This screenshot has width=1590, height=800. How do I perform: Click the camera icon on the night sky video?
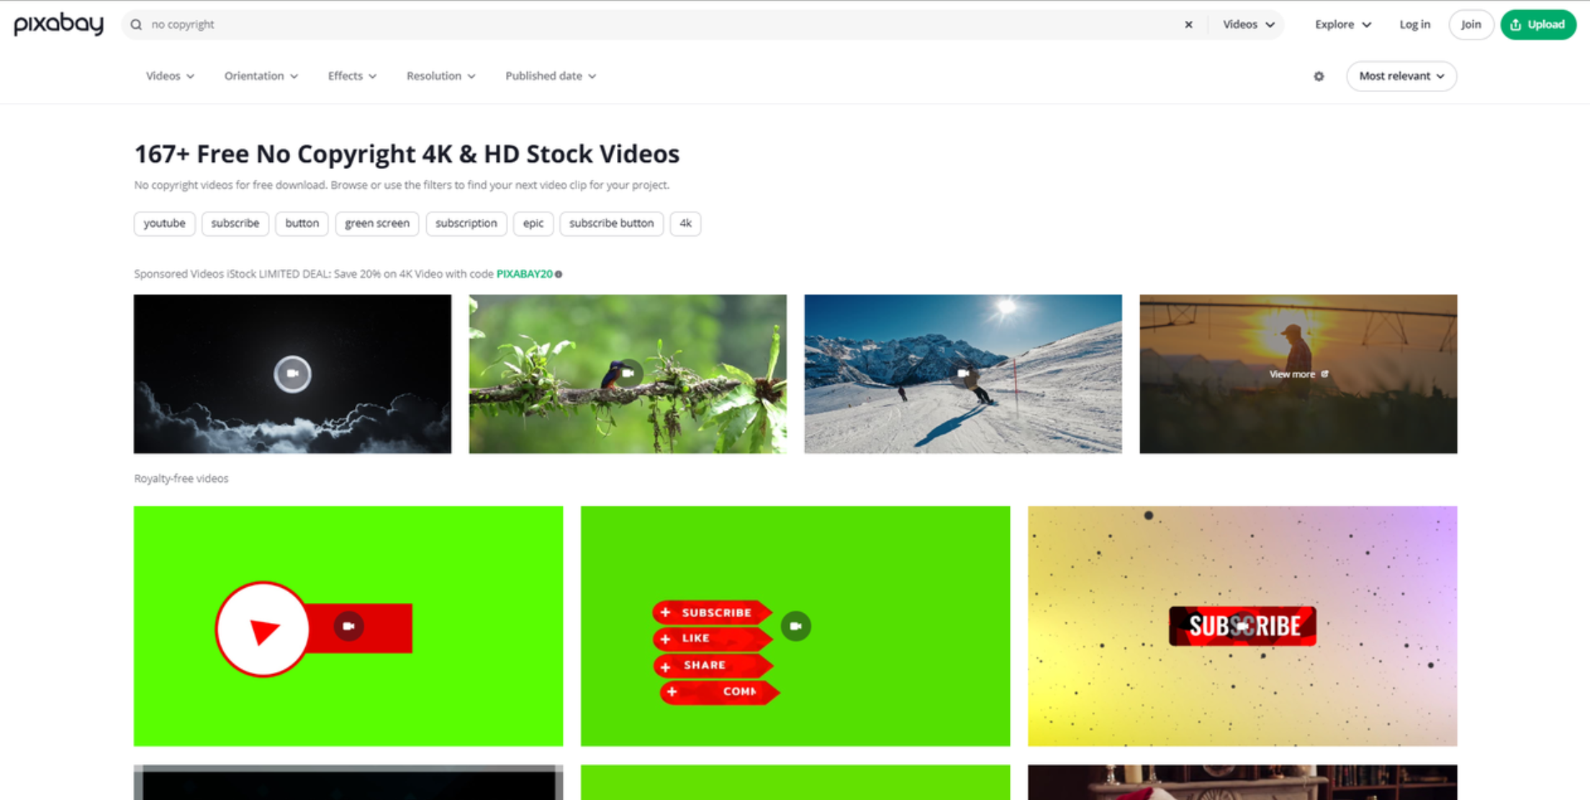coord(292,373)
